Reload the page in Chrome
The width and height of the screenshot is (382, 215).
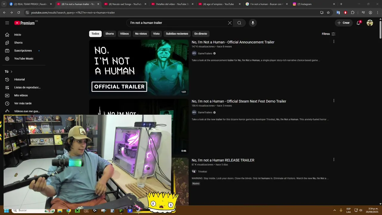19,13
